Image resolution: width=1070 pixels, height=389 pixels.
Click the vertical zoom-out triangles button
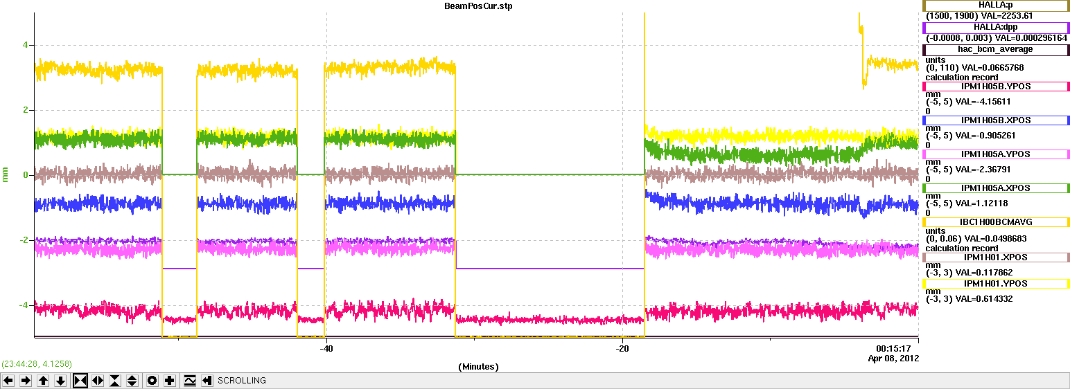click(x=132, y=381)
